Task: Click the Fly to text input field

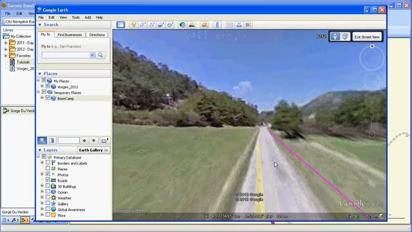Action: click(x=66, y=55)
